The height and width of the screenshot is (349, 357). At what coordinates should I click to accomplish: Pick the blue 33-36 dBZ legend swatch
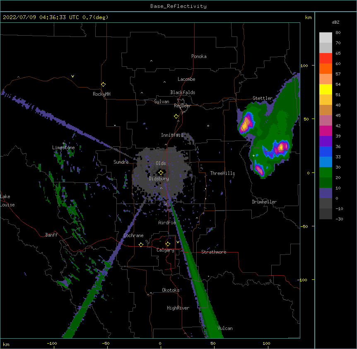326,151
